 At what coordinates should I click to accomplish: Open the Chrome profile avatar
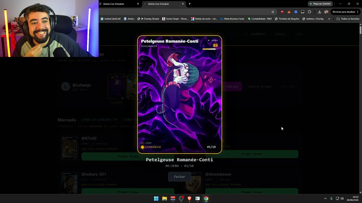(326, 12)
